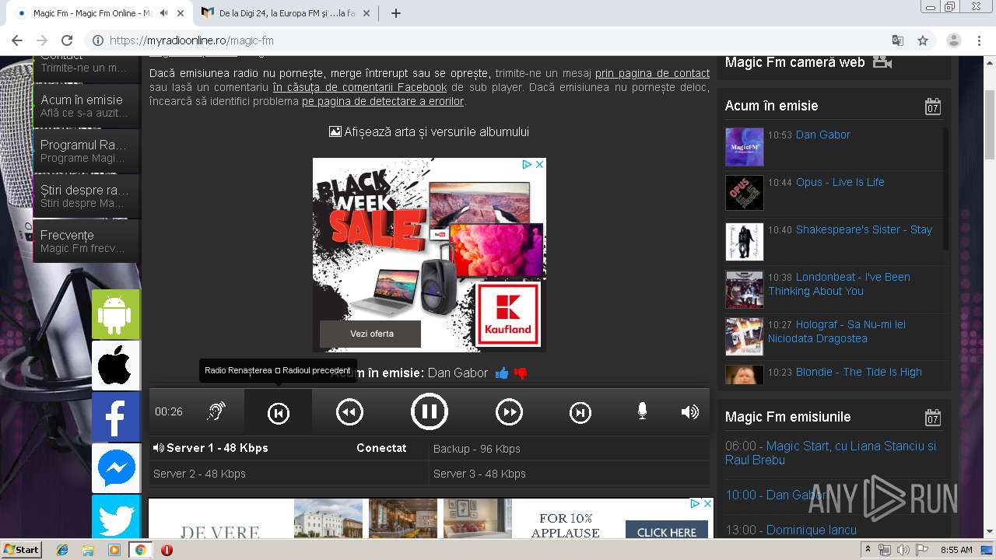Click the taskbar volume tray icon
996x560 pixels.
904,550
